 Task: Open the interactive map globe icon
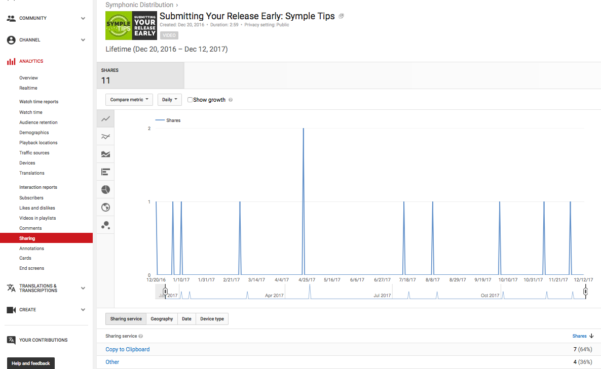pyautogui.click(x=105, y=207)
